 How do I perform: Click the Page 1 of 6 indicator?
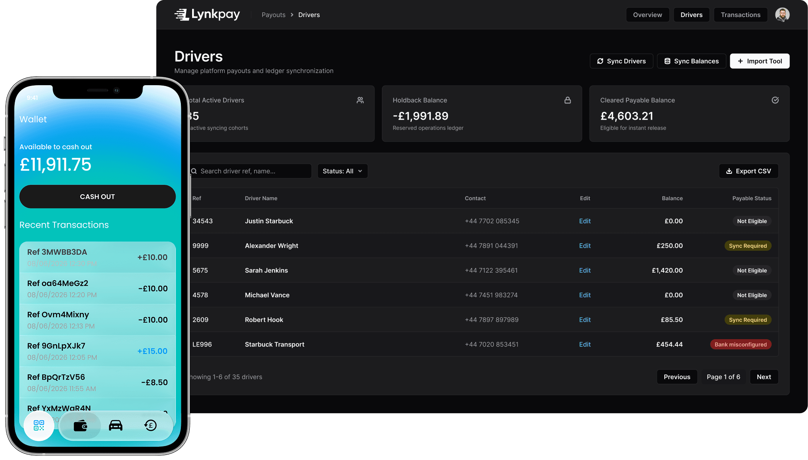point(723,377)
